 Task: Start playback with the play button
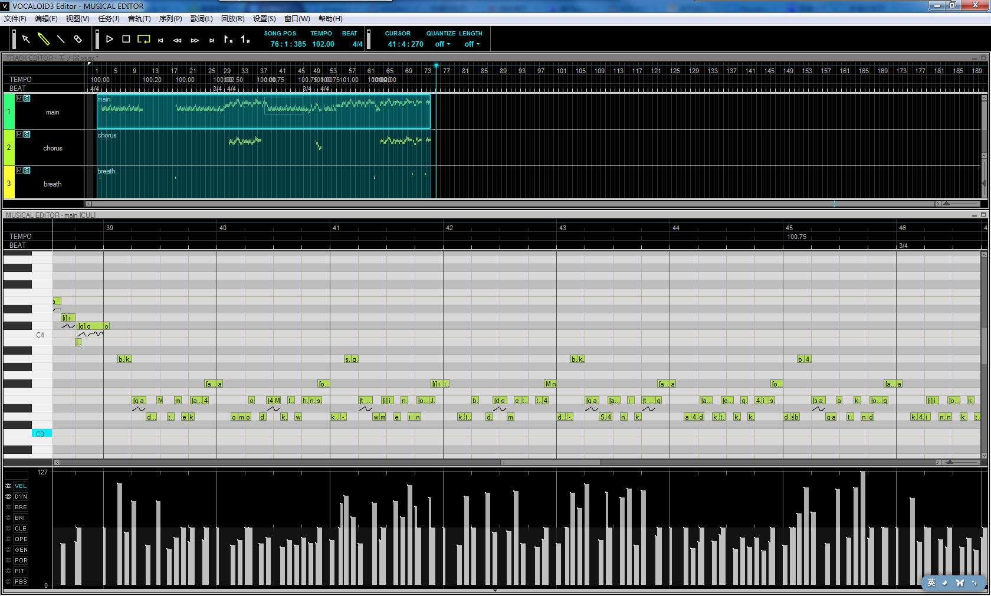(110, 39)
